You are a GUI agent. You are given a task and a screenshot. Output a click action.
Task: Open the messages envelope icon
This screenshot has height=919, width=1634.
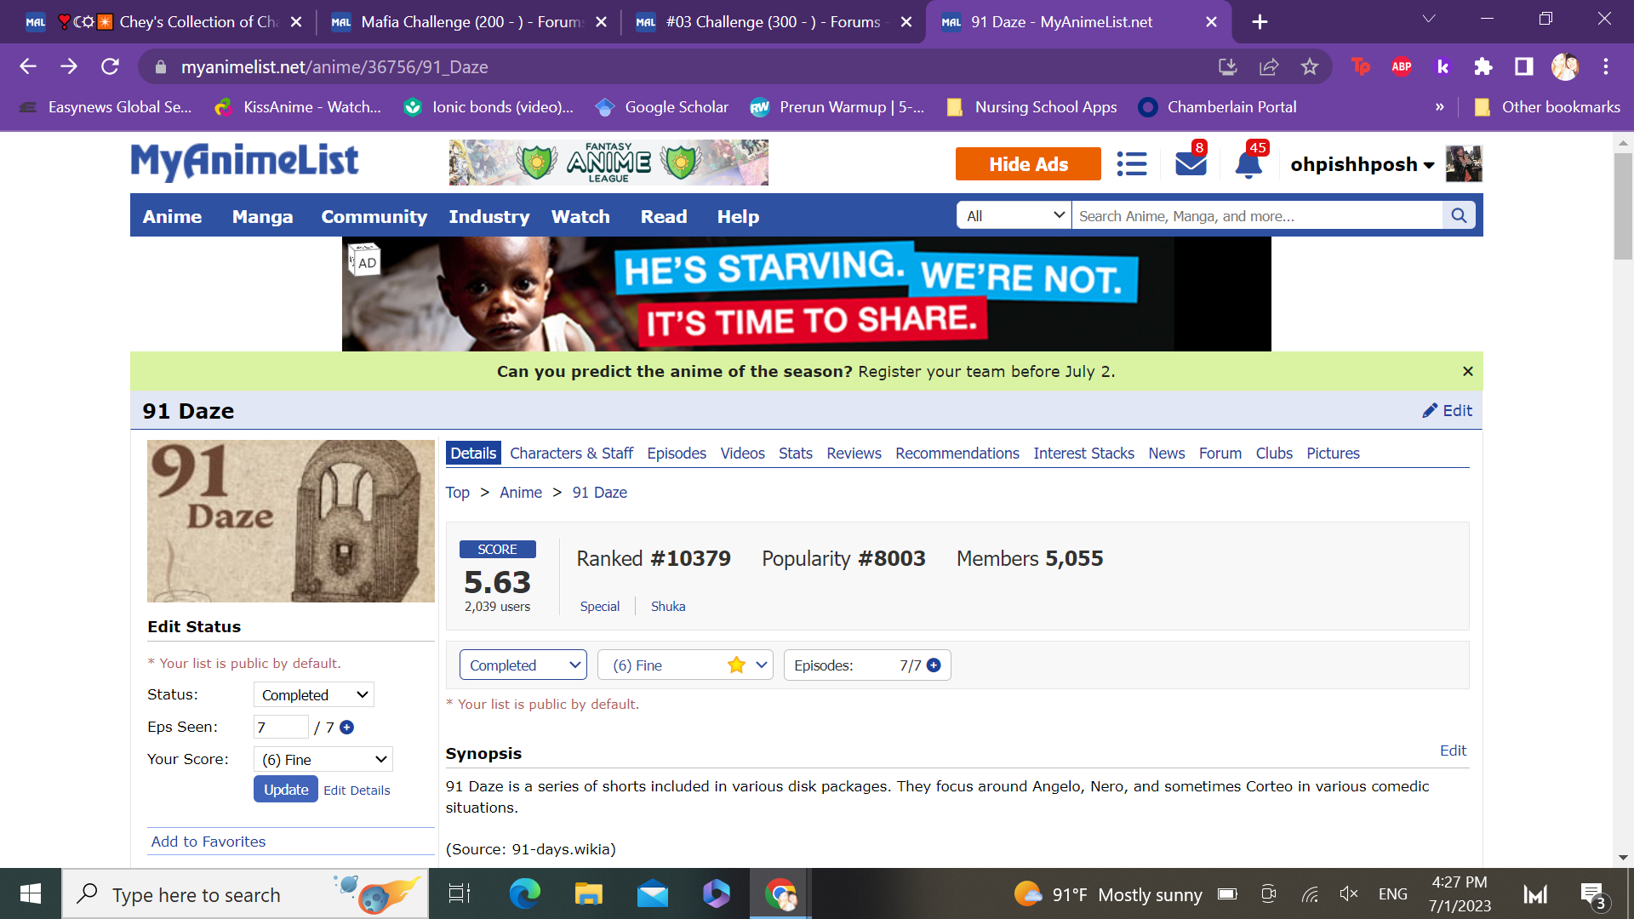[1191, 163]
